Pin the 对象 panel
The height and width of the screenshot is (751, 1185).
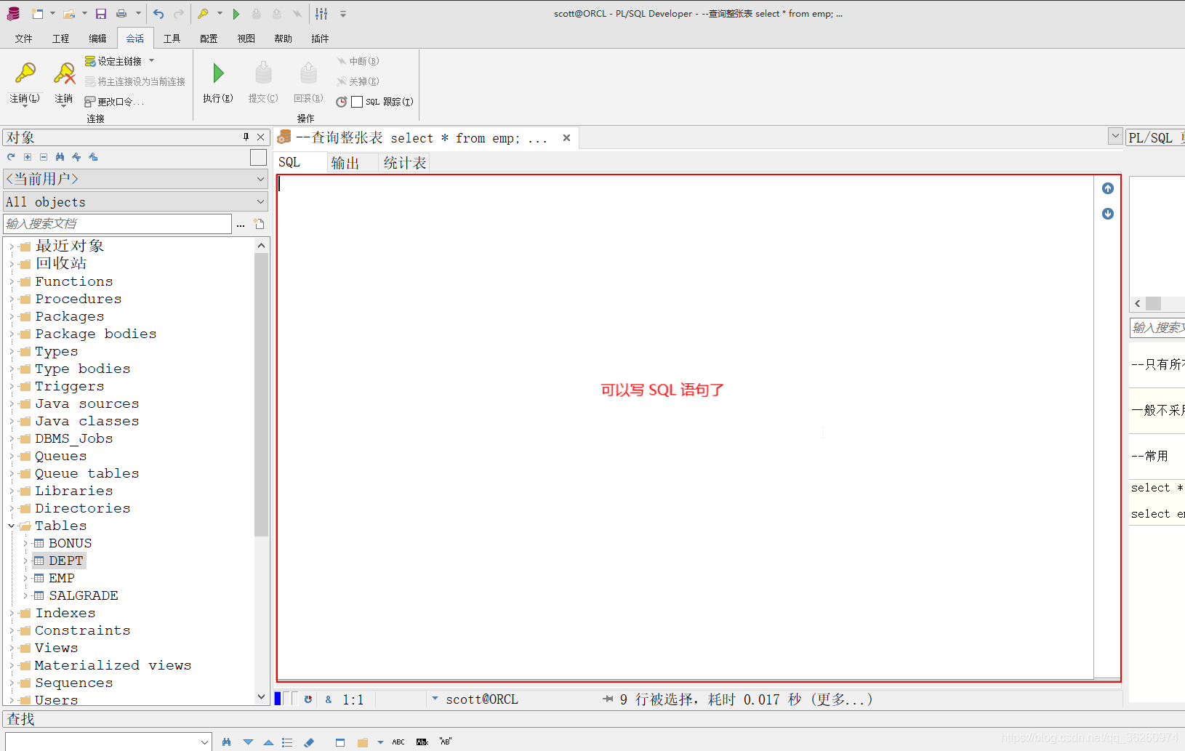[x=246, y=137]
